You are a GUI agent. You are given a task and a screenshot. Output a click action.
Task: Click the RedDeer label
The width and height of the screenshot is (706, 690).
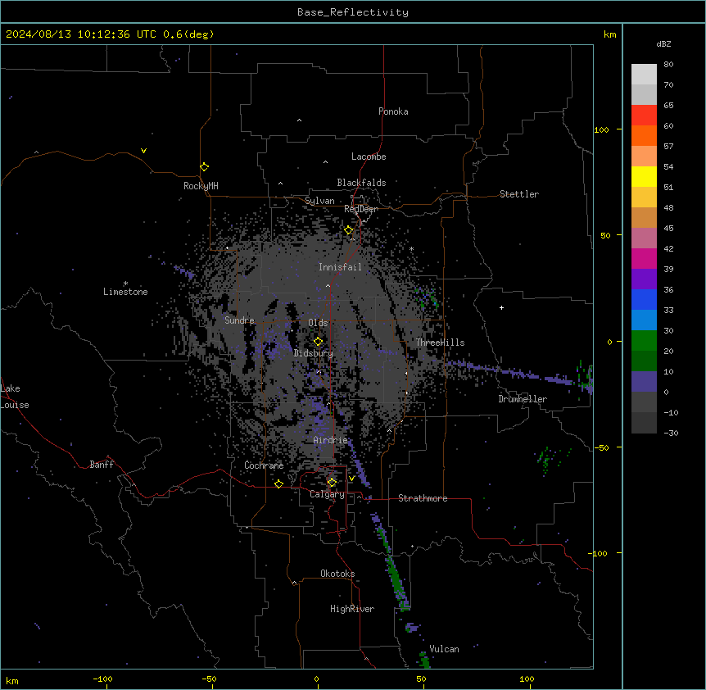(x=361, y=209)
